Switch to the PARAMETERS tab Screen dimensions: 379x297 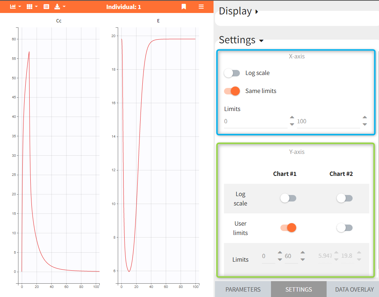[243, 289]
